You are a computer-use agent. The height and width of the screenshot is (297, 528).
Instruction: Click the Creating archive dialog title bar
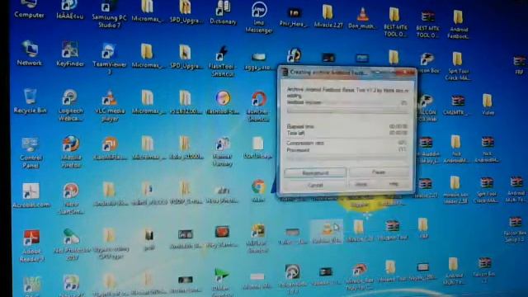346,72
